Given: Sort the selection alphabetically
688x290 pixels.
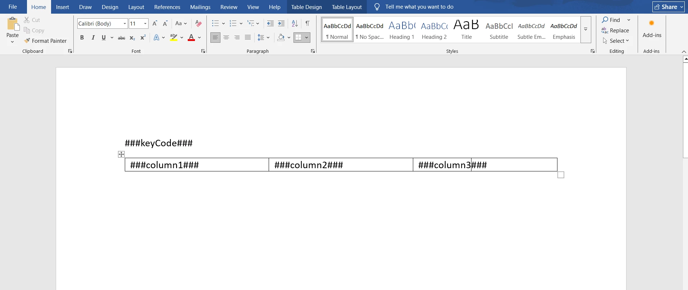Looking at the screenshot, I should click(x=295, y=24).
